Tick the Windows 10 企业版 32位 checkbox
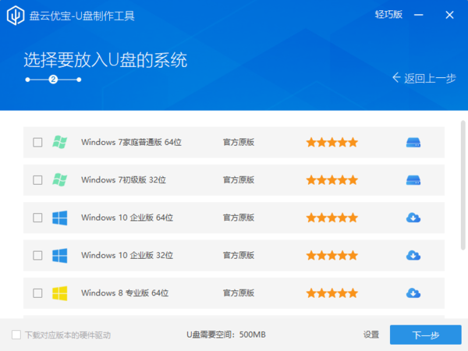The height and width of the screenshot is (351, 468). 37,256
